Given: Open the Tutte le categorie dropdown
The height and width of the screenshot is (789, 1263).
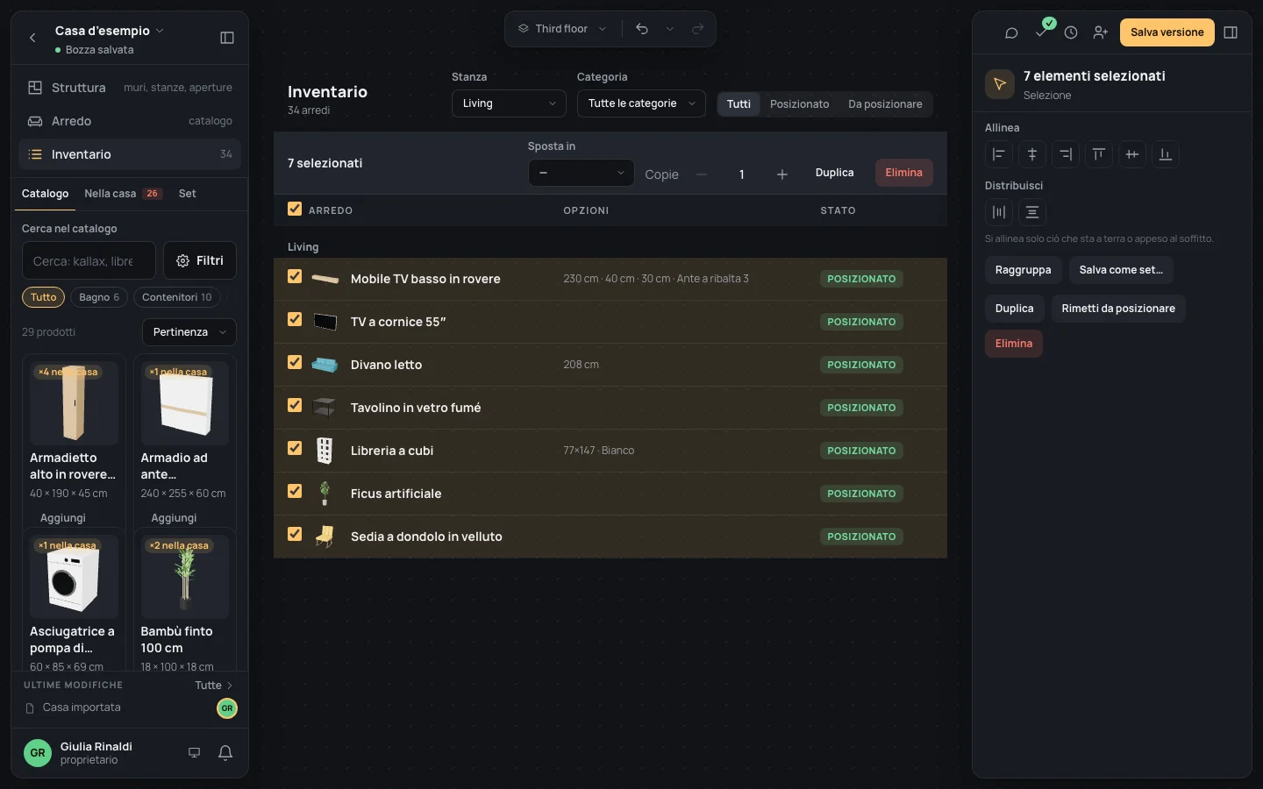Looking at the screenshot, I should click(x=641, y=103).
